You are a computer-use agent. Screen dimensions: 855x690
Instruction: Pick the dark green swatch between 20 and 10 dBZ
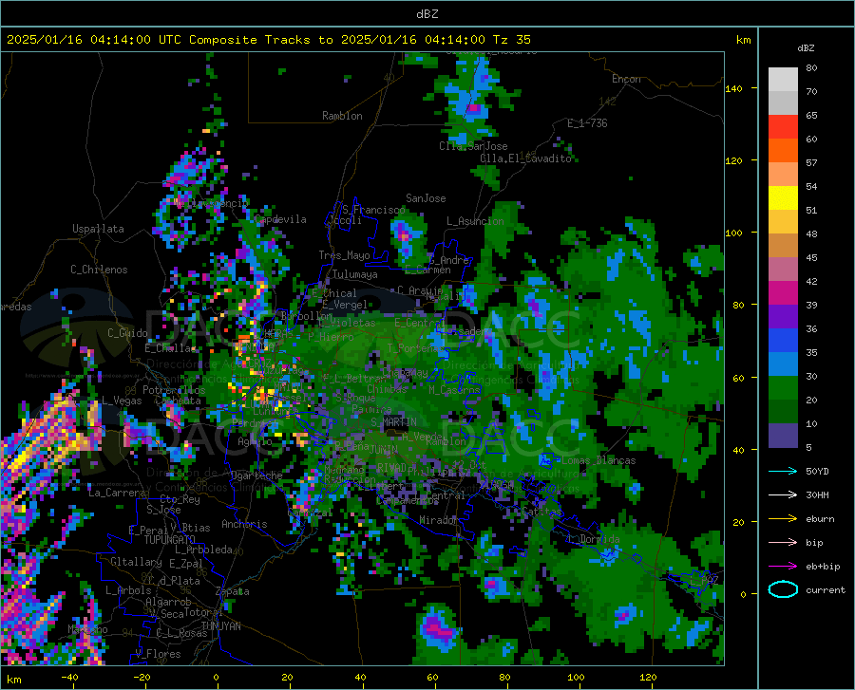pyautogui.click(x=783, y=412)
